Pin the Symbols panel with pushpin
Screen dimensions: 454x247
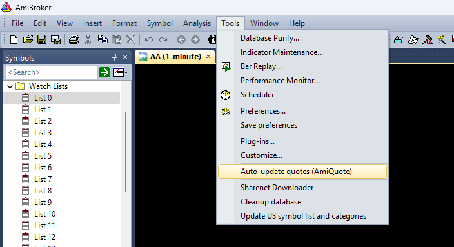click(114, 57)
